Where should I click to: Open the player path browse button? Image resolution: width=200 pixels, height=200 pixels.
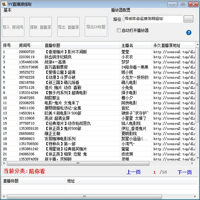tap(188, 19)
